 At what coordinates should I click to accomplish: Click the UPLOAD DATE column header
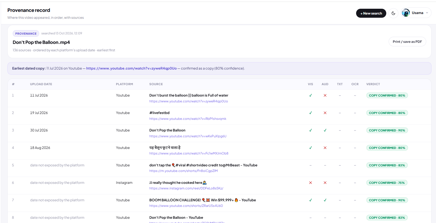[41, 84]
